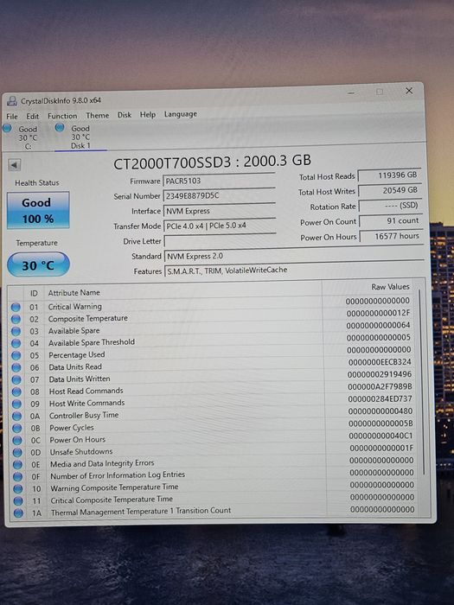Click the 30 °C temperature button
The height and width of the screenshot is (605, 454).
38,264
